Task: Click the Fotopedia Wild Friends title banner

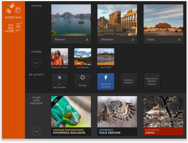Action: (x=117, y=132)
